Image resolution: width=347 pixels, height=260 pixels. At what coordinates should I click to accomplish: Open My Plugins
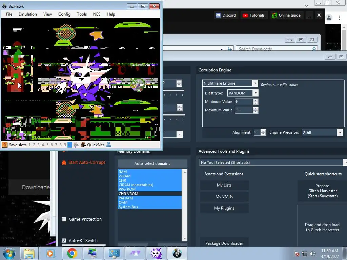click(x=224, y=208)
